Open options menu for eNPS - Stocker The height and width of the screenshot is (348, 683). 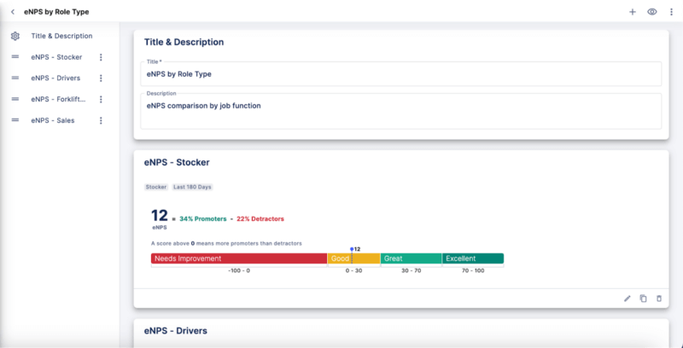point(101,57)
